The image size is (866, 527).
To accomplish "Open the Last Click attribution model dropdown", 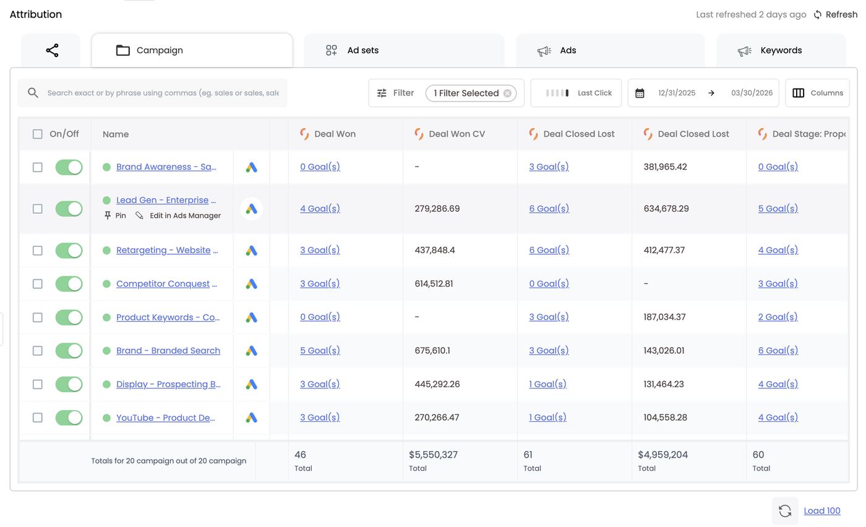I will click(576, 93).
